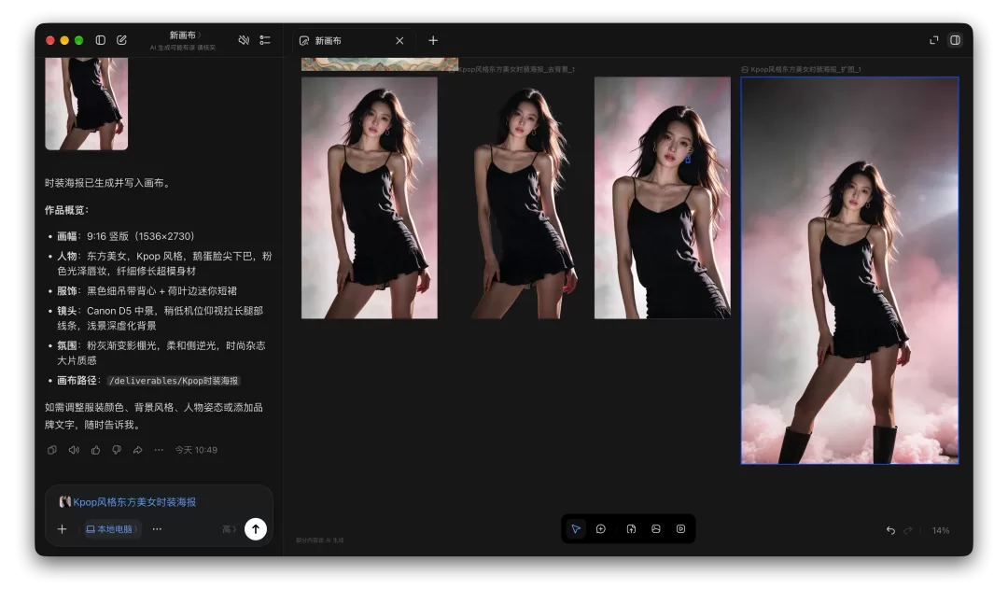Viewport: 1008px width, 603px height.
Task: Copy the assistant message
Action: pos(52,450)
